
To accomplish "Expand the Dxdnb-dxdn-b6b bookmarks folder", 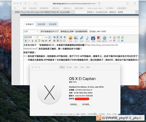I will (x=95, y=8).
